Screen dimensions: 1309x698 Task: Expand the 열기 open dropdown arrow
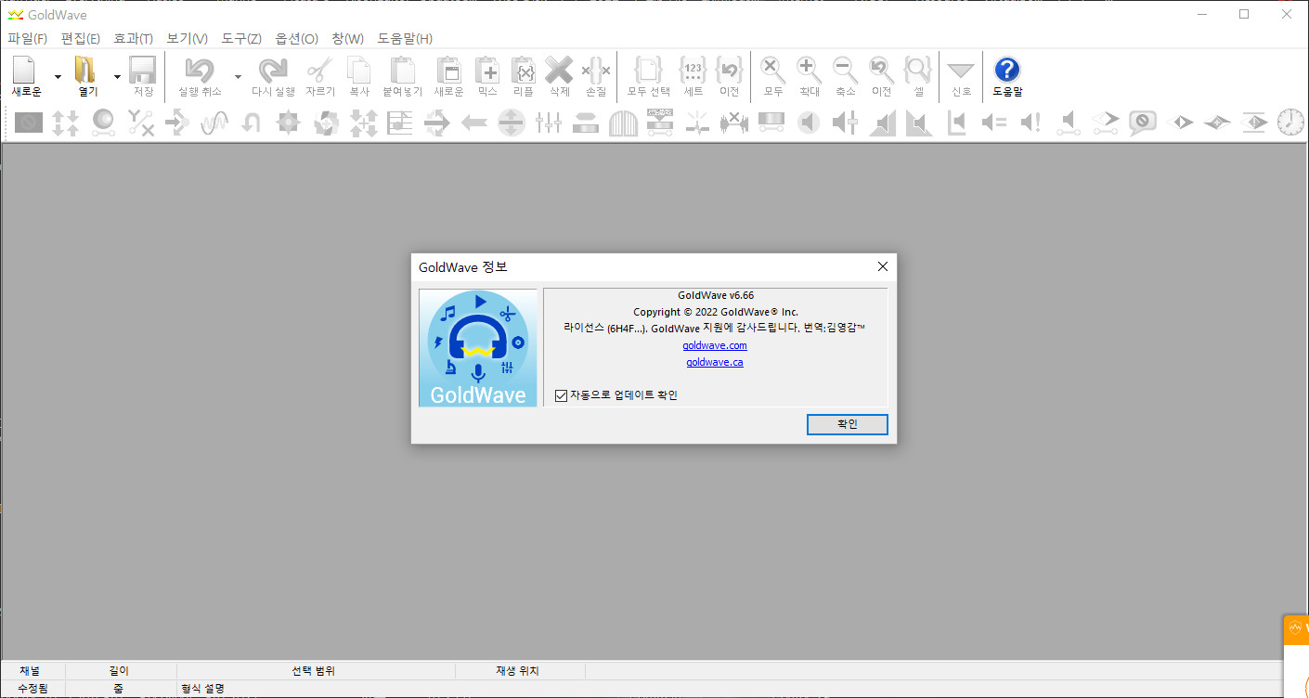point(117,77)
